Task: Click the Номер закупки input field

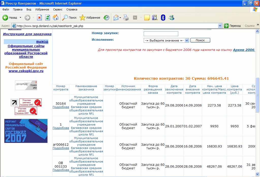Action: tap(161, 34)
